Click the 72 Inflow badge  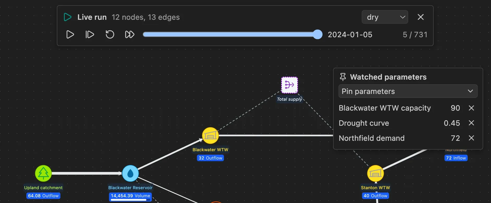click(x=456, y=158)
